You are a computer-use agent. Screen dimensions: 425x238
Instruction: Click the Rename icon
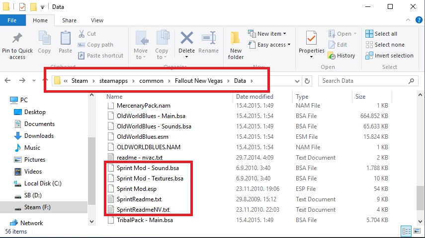pyautogui.click(x=208, y=38)
